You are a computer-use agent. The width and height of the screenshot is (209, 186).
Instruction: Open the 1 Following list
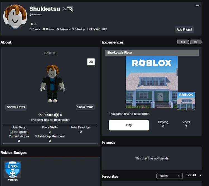click(78, 29)
